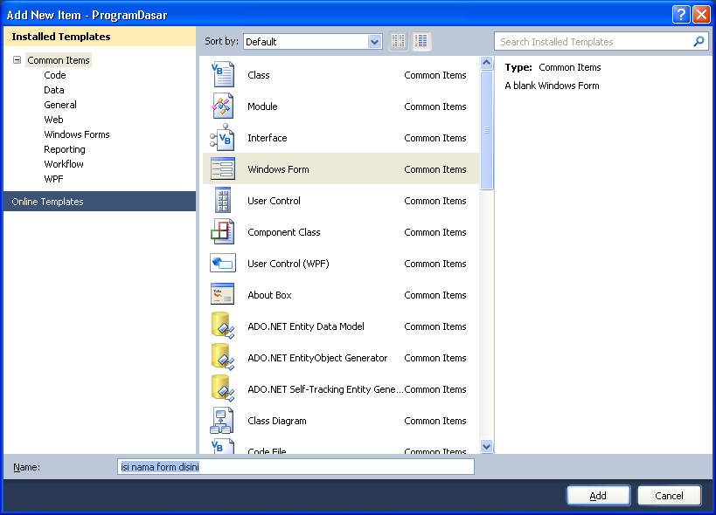Click the Interface template name
716x515 pixels.
268,138
